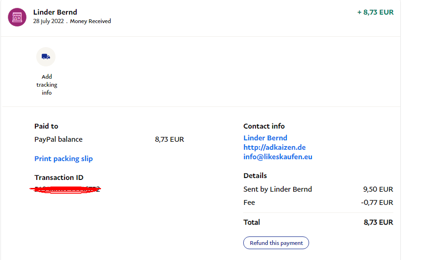Click the Sent by Linder Bernd row
The image size is (422, 260).
[x=318, y=189]
